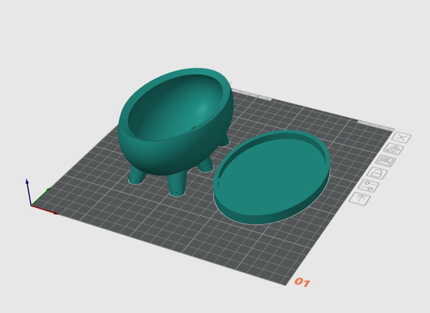Select the three-legged bowl model

[x=176, y=118]
